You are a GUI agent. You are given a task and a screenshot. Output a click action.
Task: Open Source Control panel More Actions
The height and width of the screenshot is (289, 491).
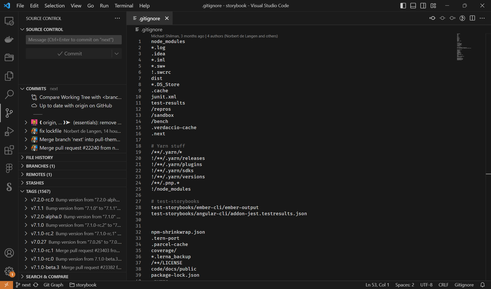pos(117,18)
